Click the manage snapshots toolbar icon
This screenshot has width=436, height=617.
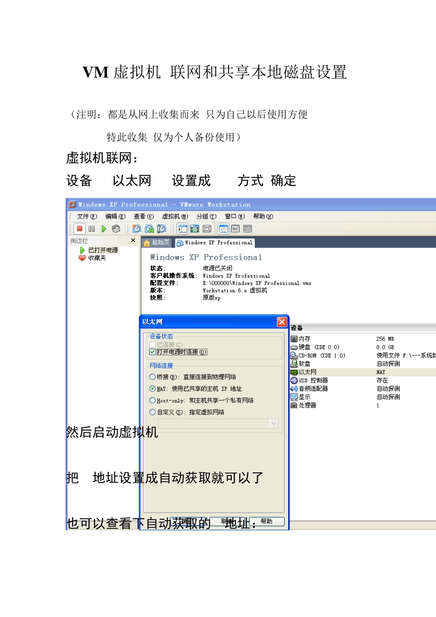(x=161, y=229)
